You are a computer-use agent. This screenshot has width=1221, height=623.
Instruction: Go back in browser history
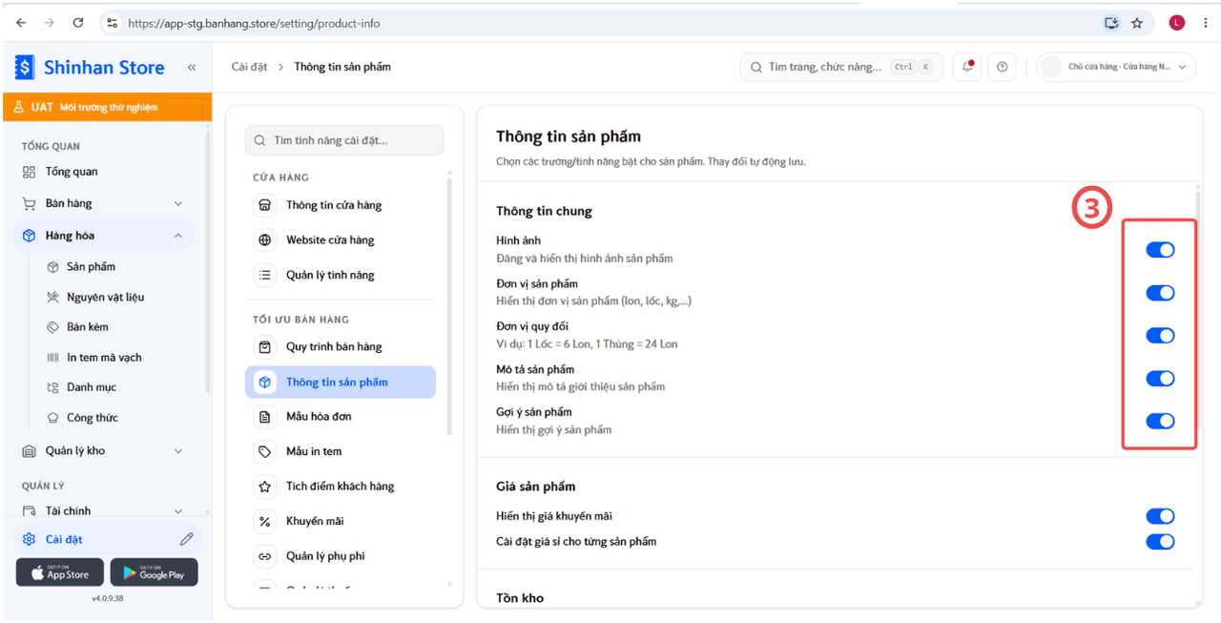[21, 23]
